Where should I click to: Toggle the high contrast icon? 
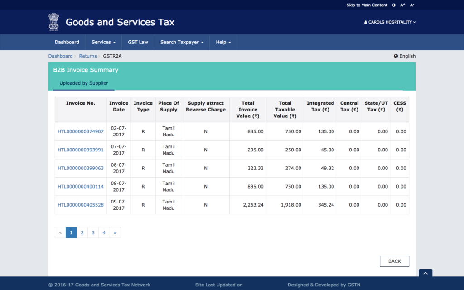pyautogui.click(x=393, y=5)
